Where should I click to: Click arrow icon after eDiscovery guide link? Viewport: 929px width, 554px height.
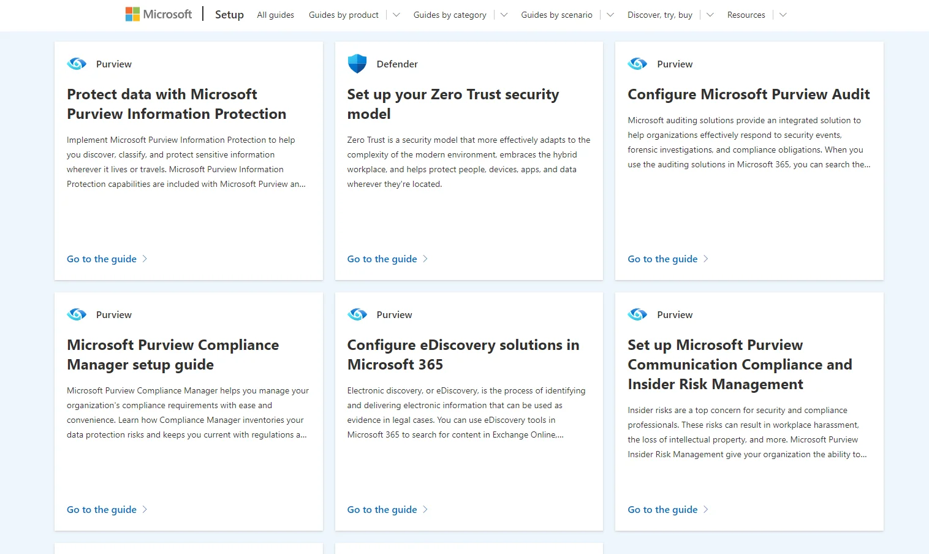425,509
